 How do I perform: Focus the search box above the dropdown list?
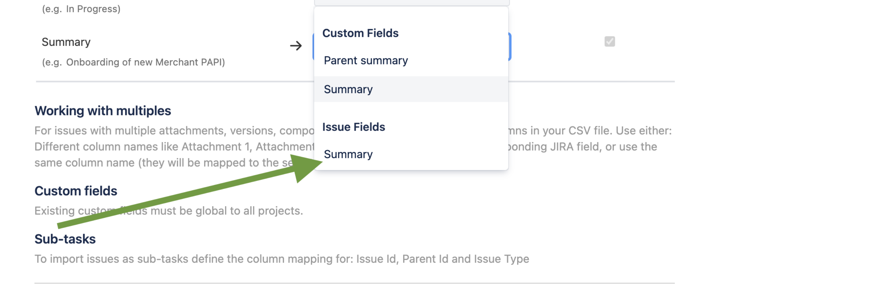point(412,2)
